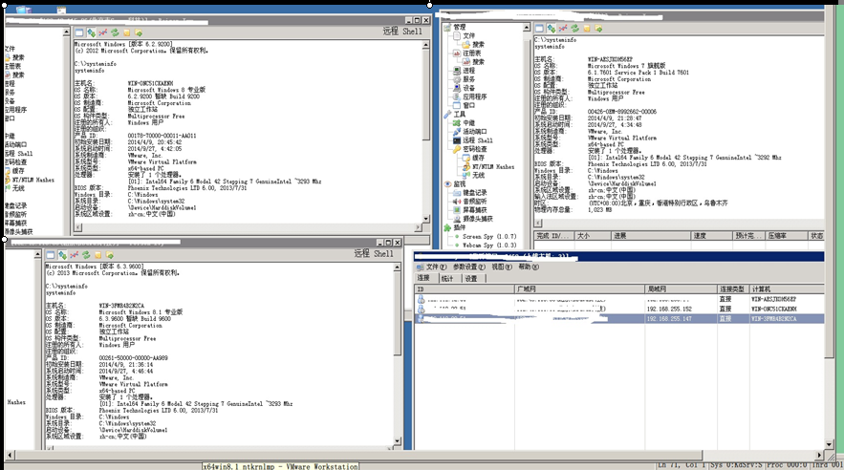Select 中继 in the Windows 7 window tree
The width and height of the screenshot is (844, 470).
[x=468, y=122]
